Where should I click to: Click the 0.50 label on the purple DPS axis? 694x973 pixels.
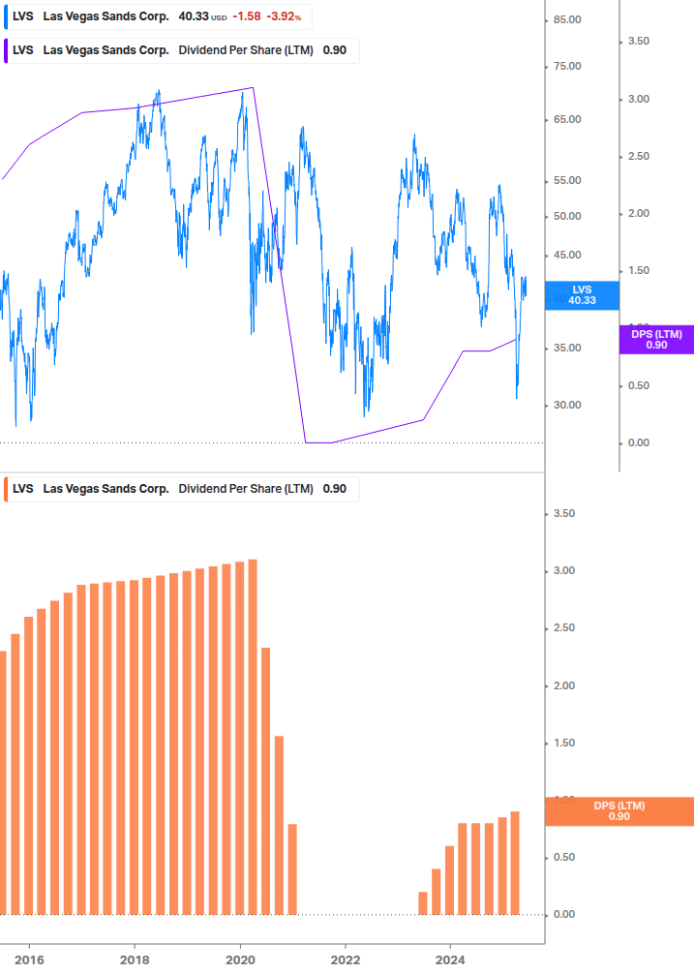click(638, 386)
